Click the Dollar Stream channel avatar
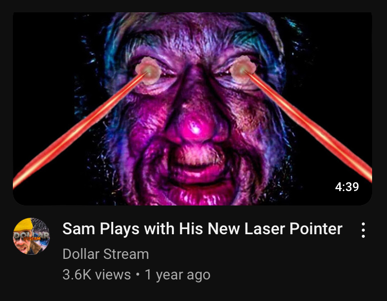Screen dimensions: 387x301 click(31, 236)
